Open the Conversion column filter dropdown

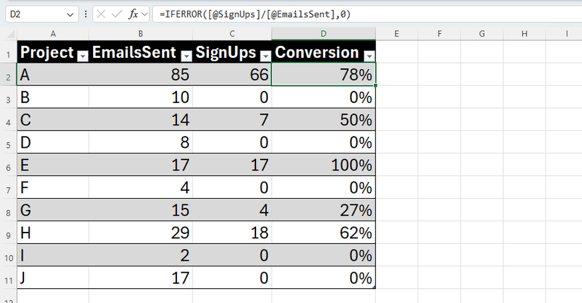[x=370, y=56]
